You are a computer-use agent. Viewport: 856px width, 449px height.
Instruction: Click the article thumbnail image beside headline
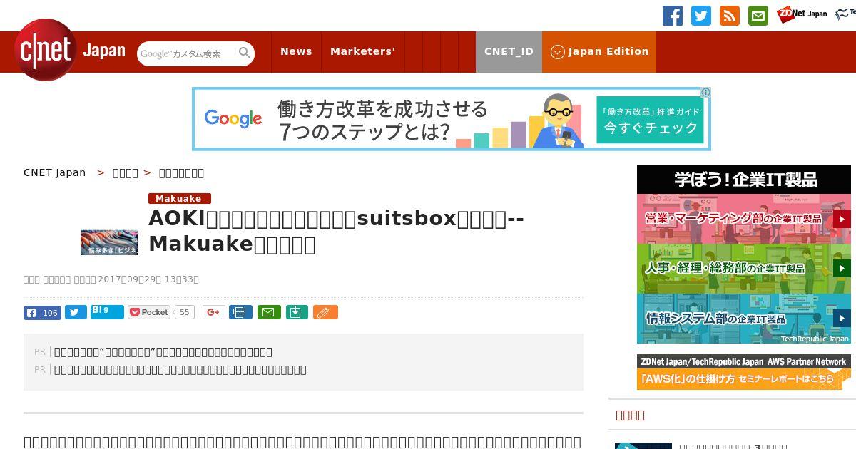click(x=109, y=242)
